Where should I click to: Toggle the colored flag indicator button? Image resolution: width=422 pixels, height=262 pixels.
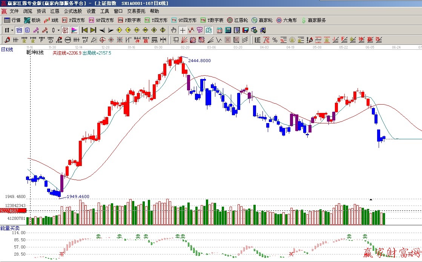coord(74,30)
